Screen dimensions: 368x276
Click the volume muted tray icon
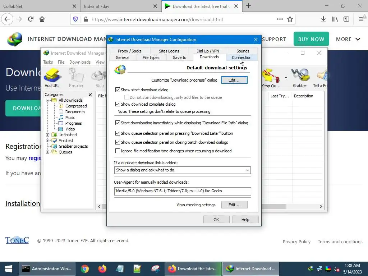(x=336, y=269)
